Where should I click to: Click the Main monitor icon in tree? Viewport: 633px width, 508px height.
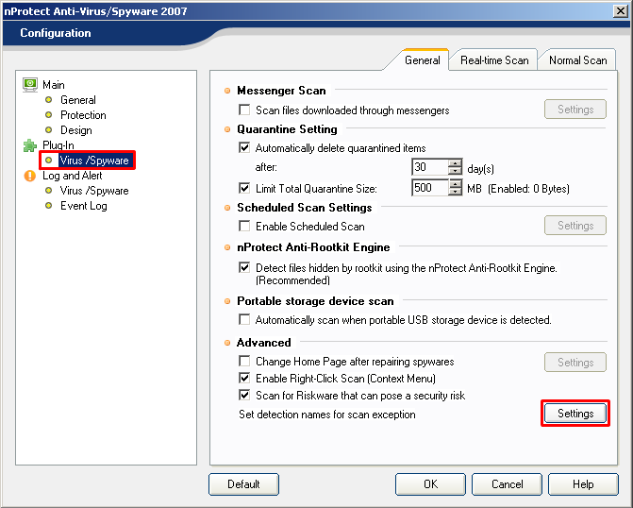click(x=30, y=85)
